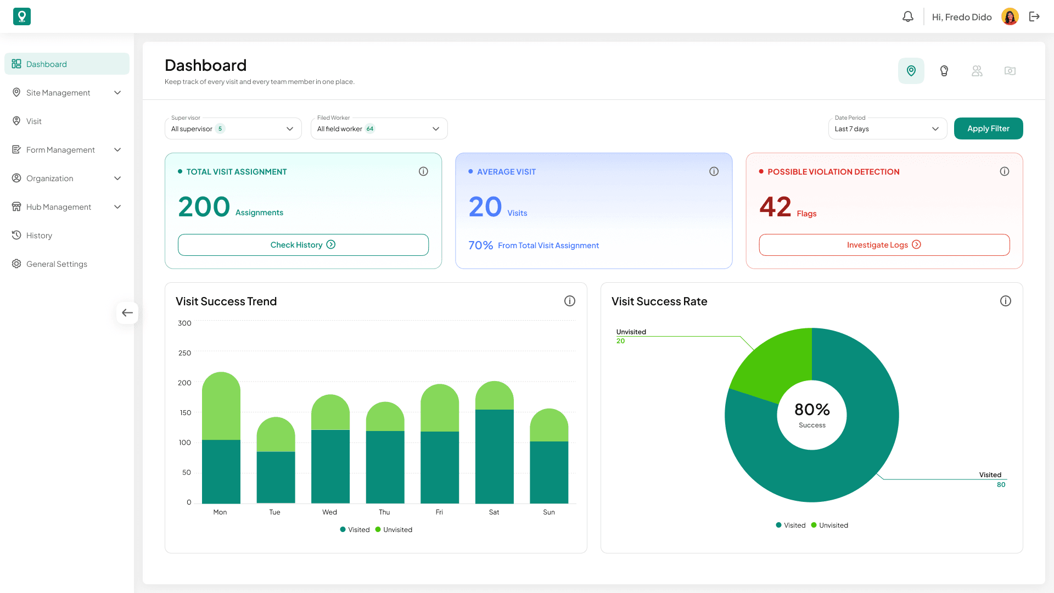Image resolution: width=1054 pixels, height=593 pixels.
Task: Expand the Hub Management submenu chevron
Action: (x=117, y=207)
